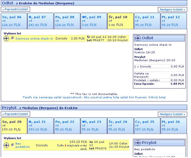Image resolution: width=191 pixels, height=158 pixels.
Task: Go to next week for return flights
Action: tap(172, 114)
